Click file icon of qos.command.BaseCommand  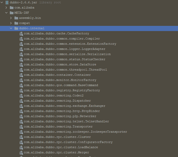(21, 85)
